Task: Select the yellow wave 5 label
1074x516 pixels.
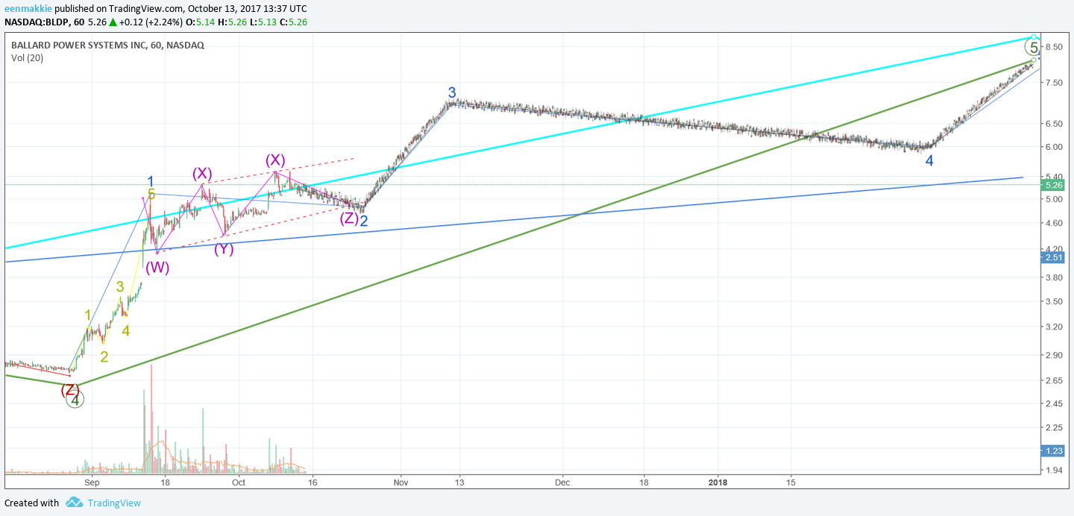Action: click(x=151, y=195)
